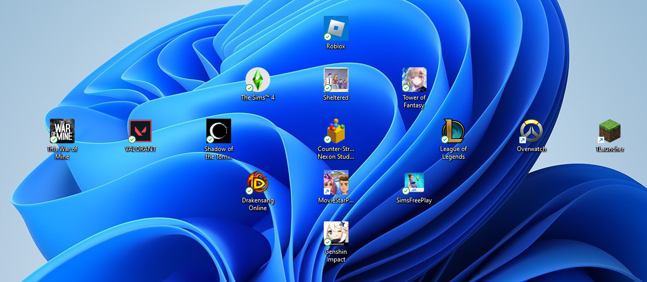The height and width of the screenshot is (282, 647).
Task: Select The Sims 4 plumbob icon
Action: (258, 80)
